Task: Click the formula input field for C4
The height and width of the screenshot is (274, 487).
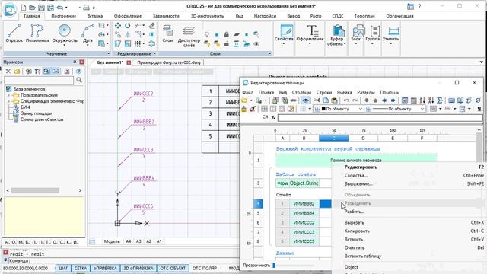Action: click(x=380, y=117)
